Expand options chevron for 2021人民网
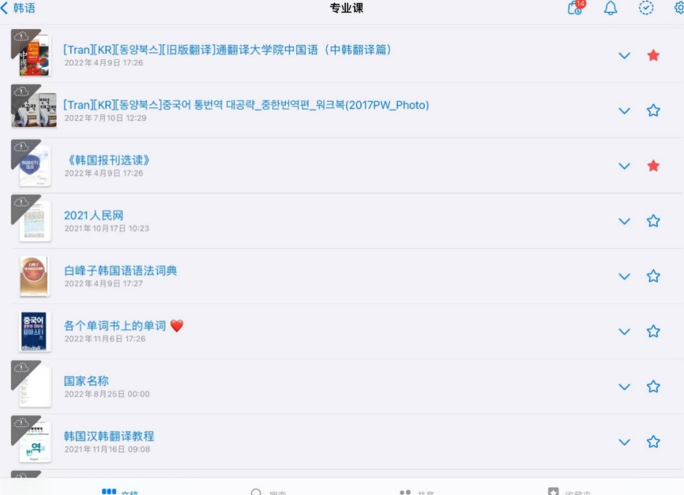 (624, 222)
